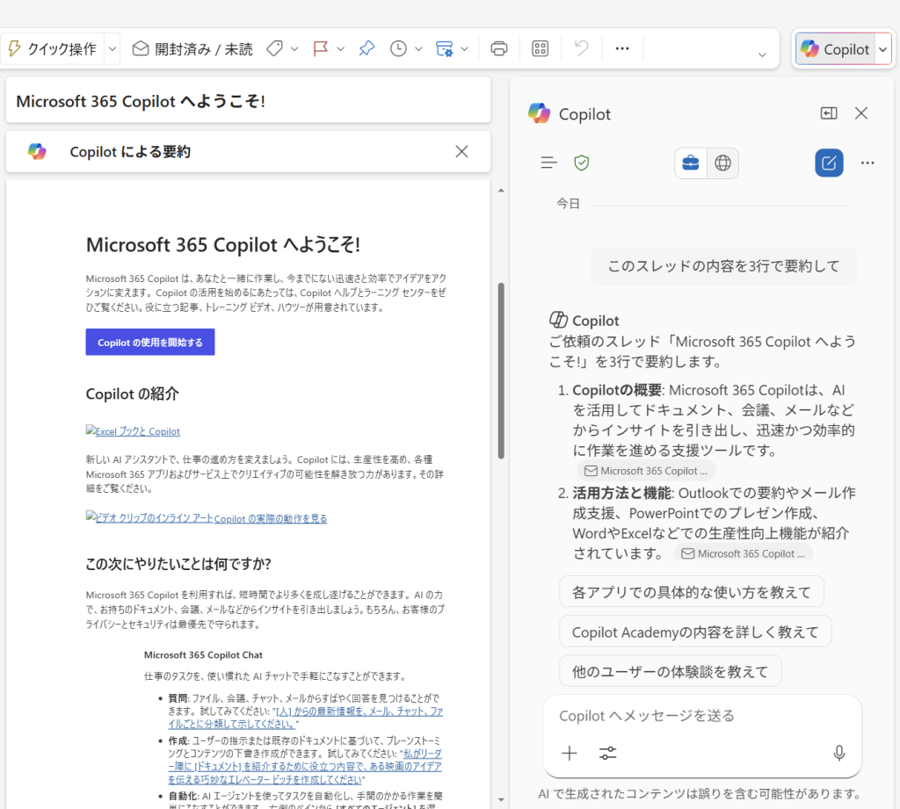
Task: Pin this message with the pin icon
Action: pyautogui.click(x=367, y=49)
